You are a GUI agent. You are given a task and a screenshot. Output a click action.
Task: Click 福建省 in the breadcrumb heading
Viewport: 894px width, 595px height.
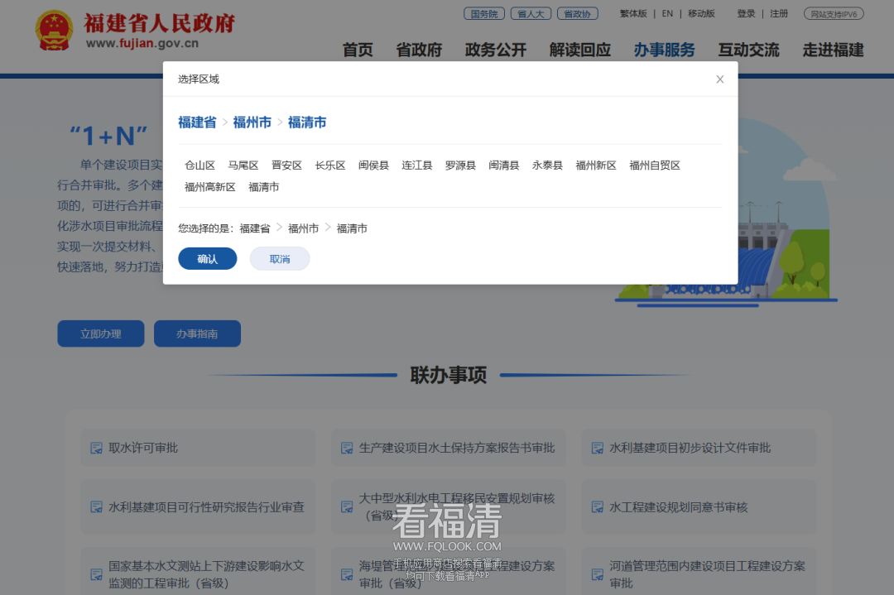(x=197, y=122)
